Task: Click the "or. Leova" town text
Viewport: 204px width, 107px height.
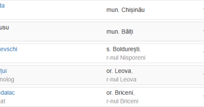Action: tap(119, 71)
